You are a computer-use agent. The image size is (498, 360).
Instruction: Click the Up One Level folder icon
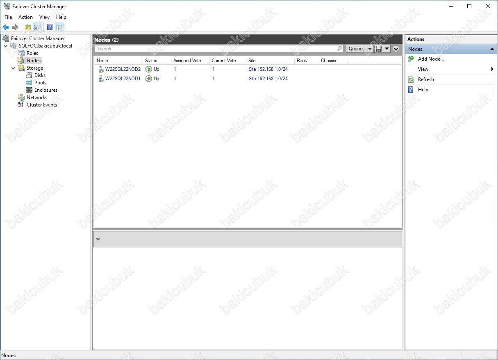pyautogui.click(x=28, y=27)
